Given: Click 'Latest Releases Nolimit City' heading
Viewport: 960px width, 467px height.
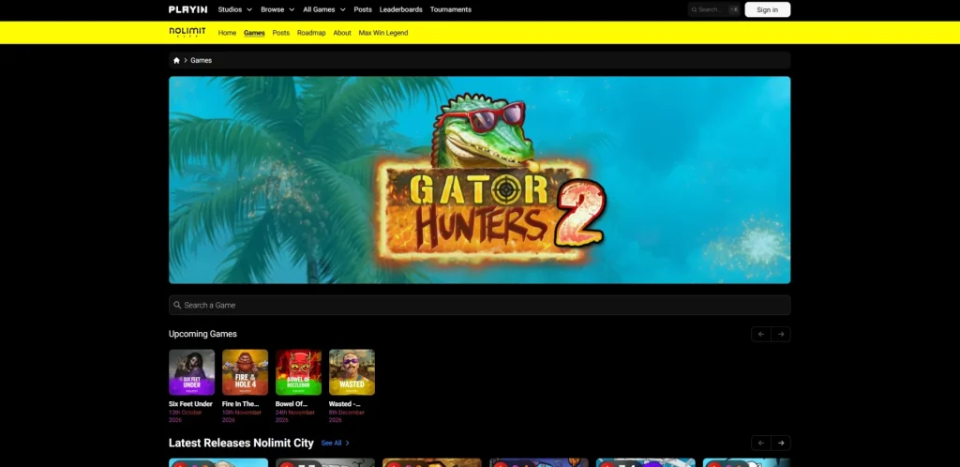Looking at the screenshot, I should pos(241,444).
